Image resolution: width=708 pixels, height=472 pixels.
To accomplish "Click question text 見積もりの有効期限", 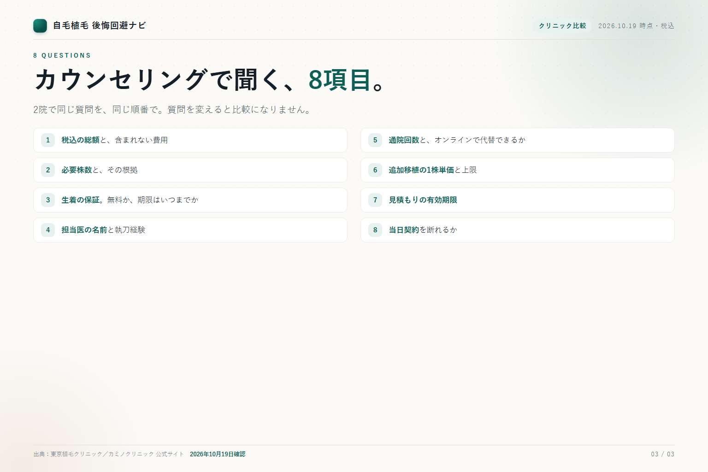I will 423,200.
